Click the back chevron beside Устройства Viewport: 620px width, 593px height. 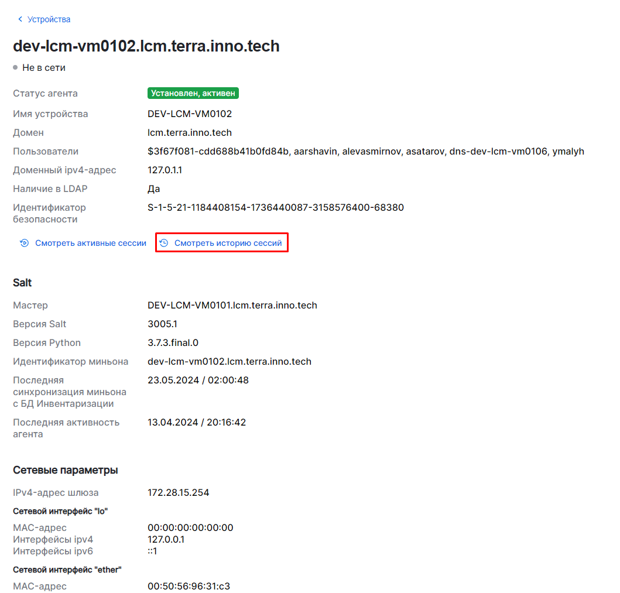click(x=20, y=19)
